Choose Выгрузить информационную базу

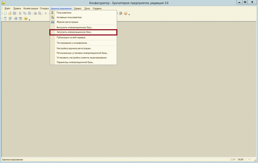coord(83,27)
